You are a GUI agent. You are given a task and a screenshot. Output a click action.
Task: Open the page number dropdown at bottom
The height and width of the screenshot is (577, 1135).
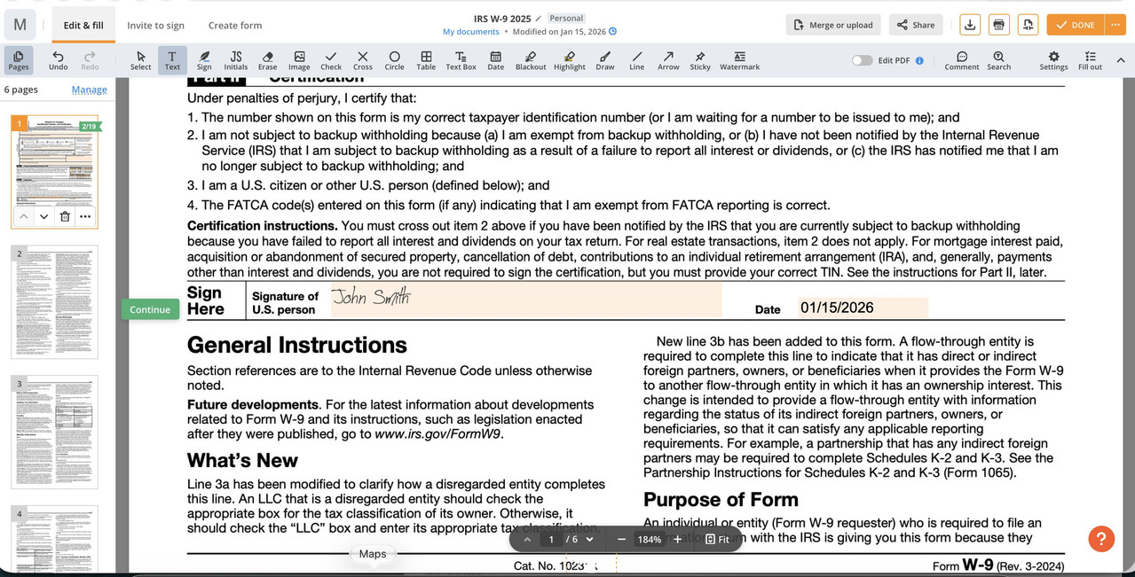pos(587,538)
